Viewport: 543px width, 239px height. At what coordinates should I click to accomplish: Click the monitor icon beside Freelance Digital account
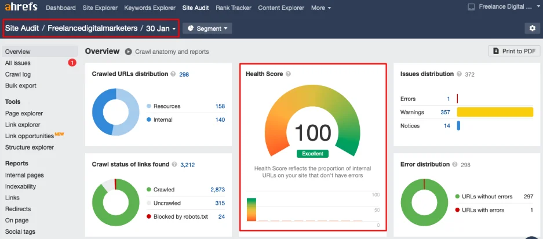[471, 7]
